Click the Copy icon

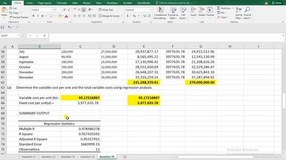click(11, 13)
